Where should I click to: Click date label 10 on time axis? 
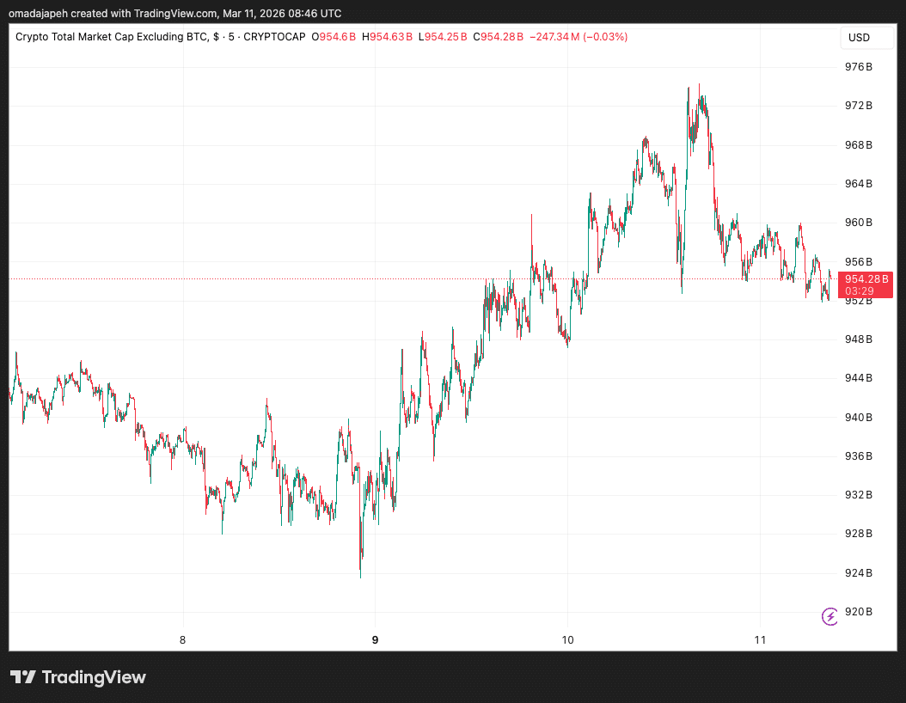[x=567, y=639]
